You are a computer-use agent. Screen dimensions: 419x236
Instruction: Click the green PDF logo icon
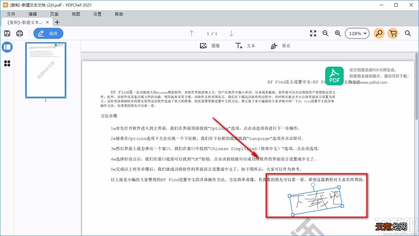pos(334,76)
